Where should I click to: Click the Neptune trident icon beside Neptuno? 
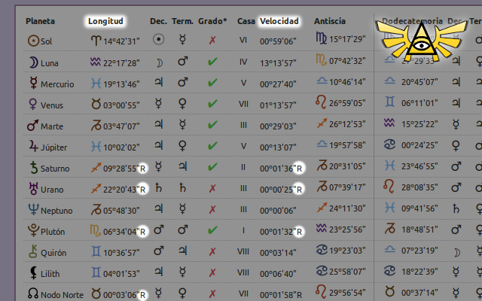point(33,209)
